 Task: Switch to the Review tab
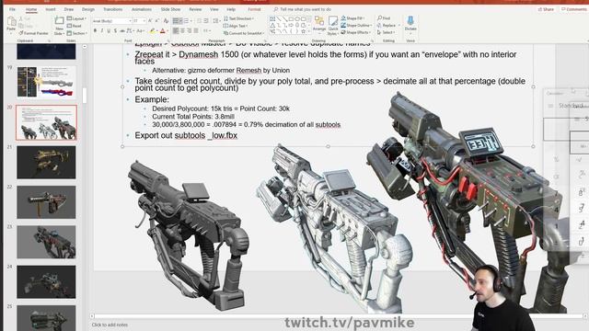[195, 9]
